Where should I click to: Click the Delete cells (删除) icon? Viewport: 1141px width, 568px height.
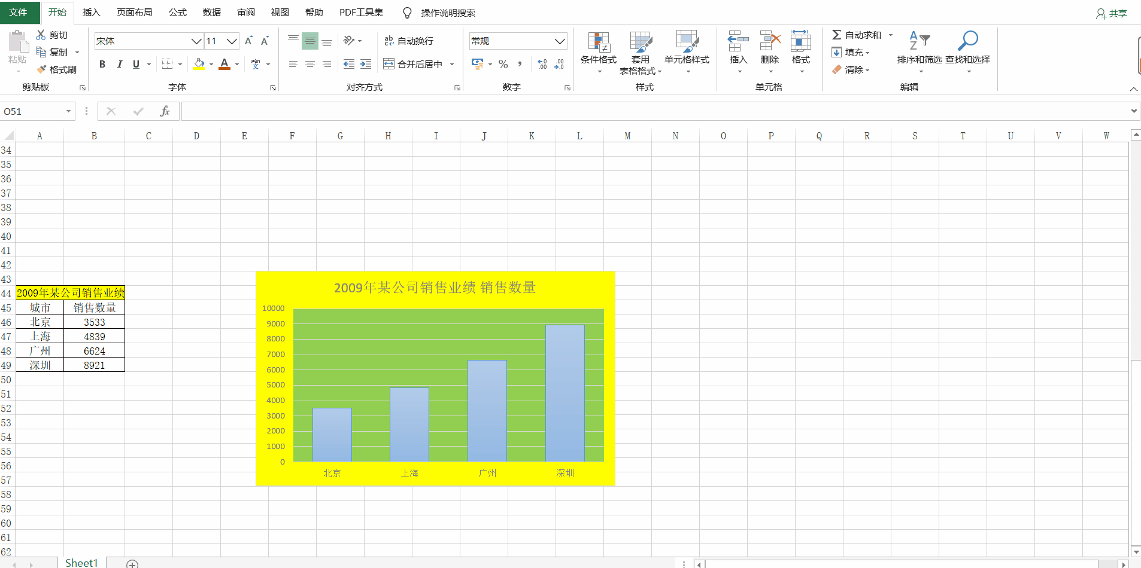[770, 41]
